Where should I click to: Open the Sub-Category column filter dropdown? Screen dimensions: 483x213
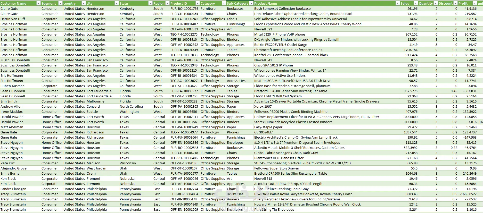(251, 3)
